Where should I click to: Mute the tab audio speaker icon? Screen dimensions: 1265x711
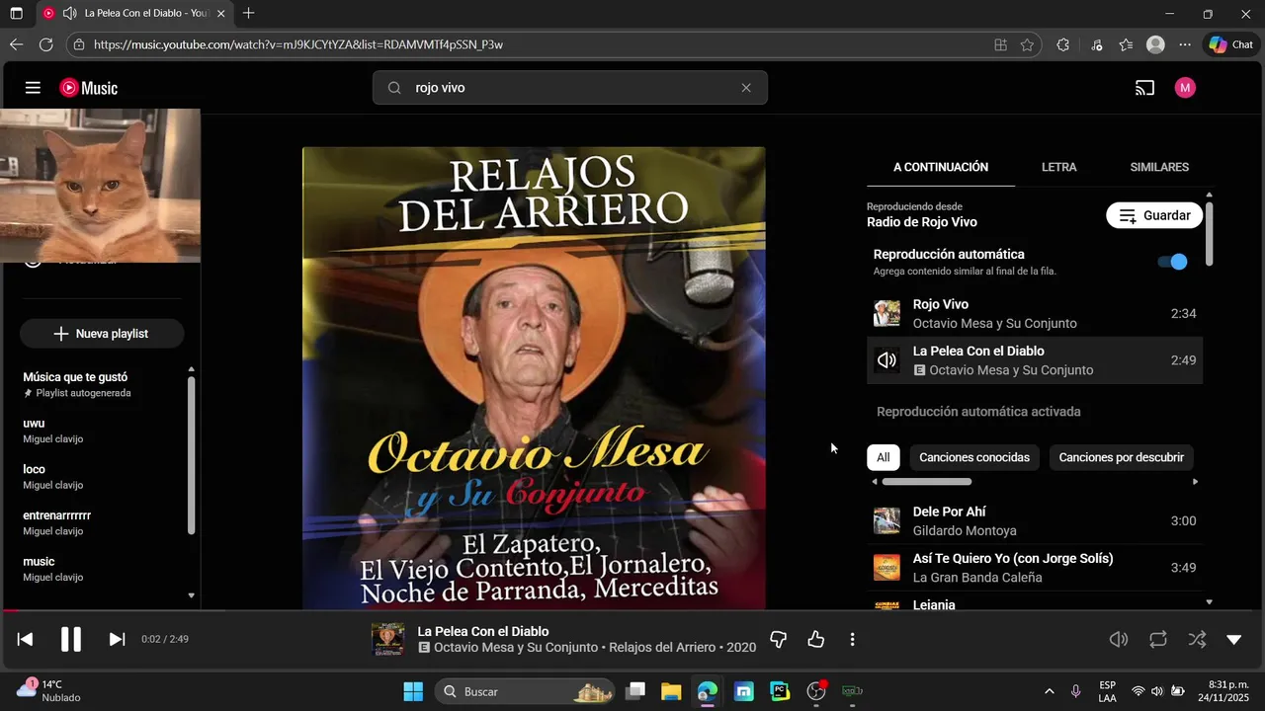(x=69, y=13)
